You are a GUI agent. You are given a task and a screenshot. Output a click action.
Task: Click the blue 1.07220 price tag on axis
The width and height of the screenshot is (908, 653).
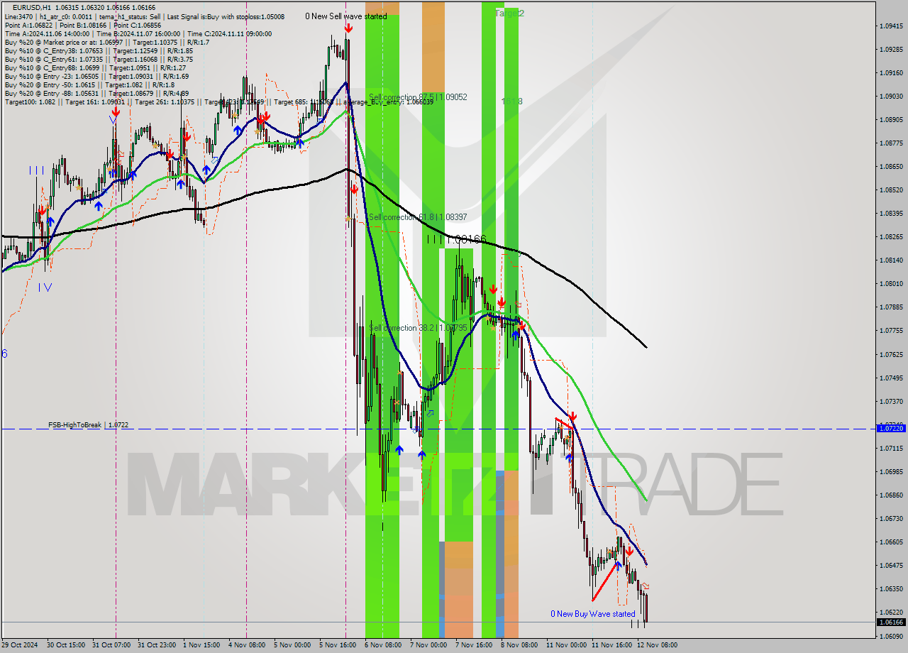pos(891,429)
